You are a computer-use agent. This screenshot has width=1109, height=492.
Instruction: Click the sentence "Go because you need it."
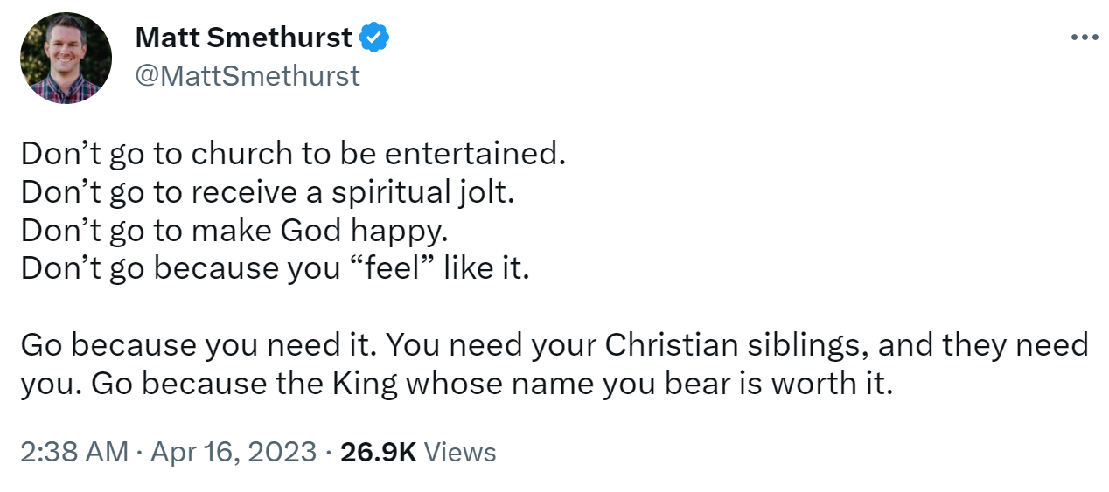(199, 346)
